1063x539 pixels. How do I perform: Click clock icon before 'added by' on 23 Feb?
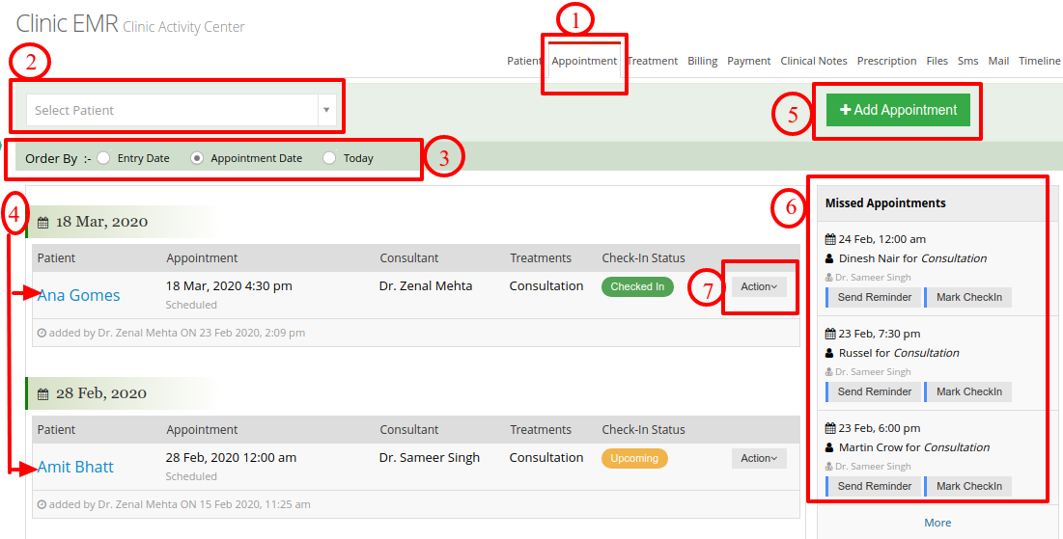(x=42, y=334)
